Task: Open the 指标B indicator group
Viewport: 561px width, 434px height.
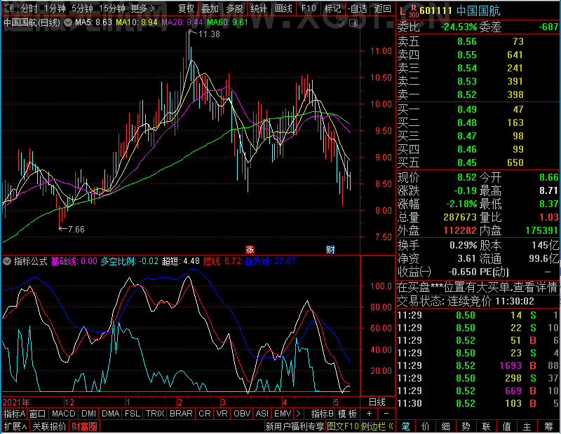Action: coord(323,414)
